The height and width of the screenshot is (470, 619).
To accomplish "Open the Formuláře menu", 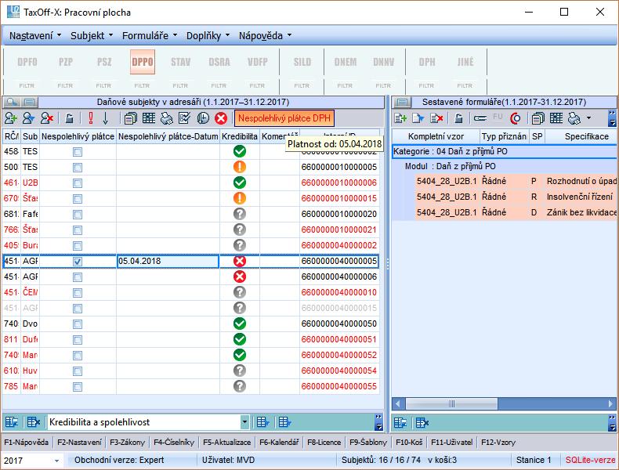I will 149,35.
